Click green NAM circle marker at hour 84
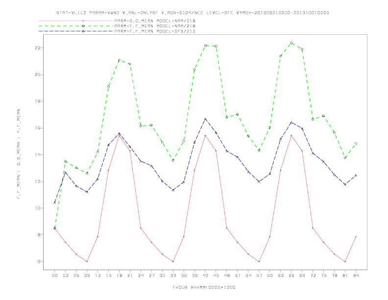The height and width of the screenshot is (300, 388). coord(356,143)
